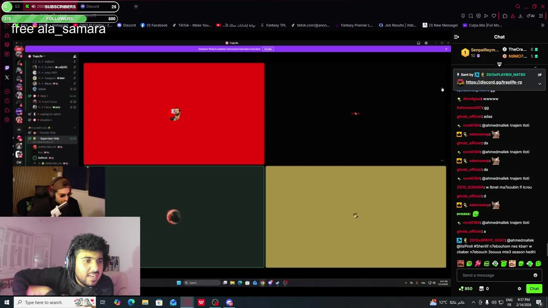Open File Explorer from the taskbar
Viewport: 548px width, 308px height.
pos(145,302)
